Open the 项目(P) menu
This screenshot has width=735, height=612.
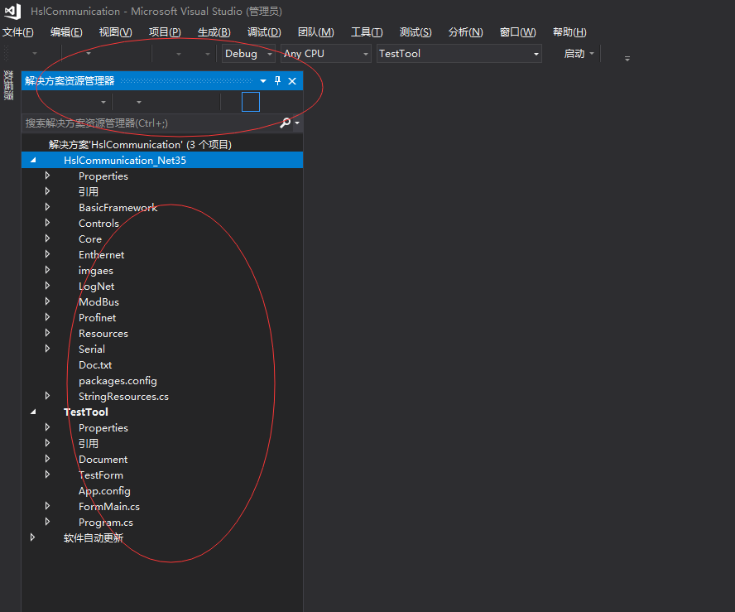tap(165, 32)
